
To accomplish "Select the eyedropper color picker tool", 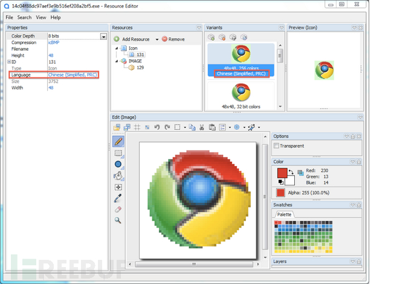I will pos(118,198).
